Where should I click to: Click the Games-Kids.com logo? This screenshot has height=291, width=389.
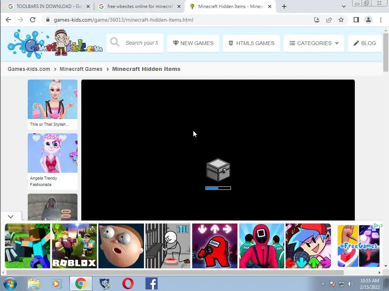tap(55, 44)
